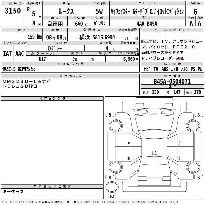Viewport: 205px width, 205px height.
Task: Click the vehicle history 自家用
Action: point(55,24)
